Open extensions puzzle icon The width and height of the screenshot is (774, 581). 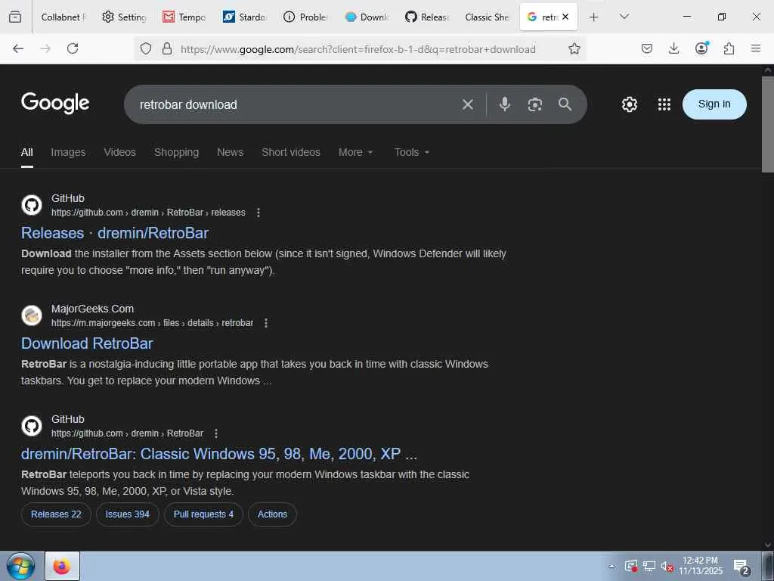point(729,48)
